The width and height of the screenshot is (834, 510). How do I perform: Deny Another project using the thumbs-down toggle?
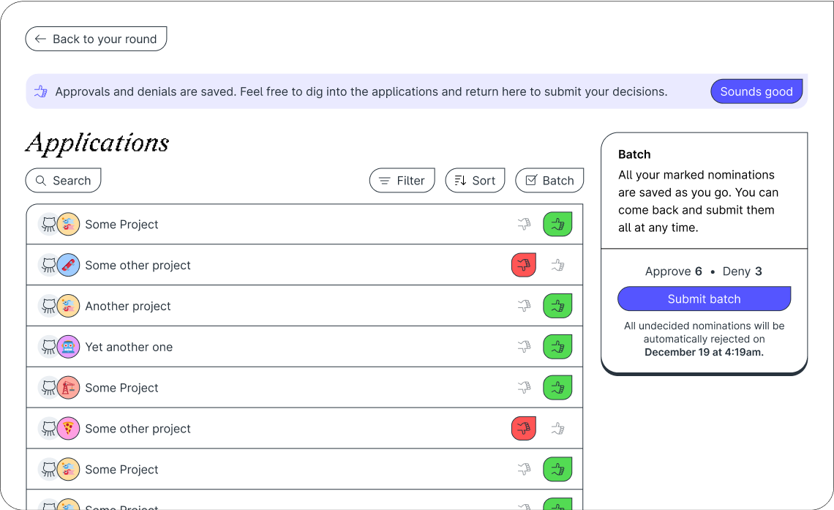click(x=524, y=306)
